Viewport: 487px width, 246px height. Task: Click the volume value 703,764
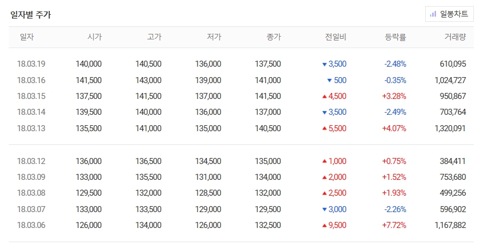(x=453, y=112)
